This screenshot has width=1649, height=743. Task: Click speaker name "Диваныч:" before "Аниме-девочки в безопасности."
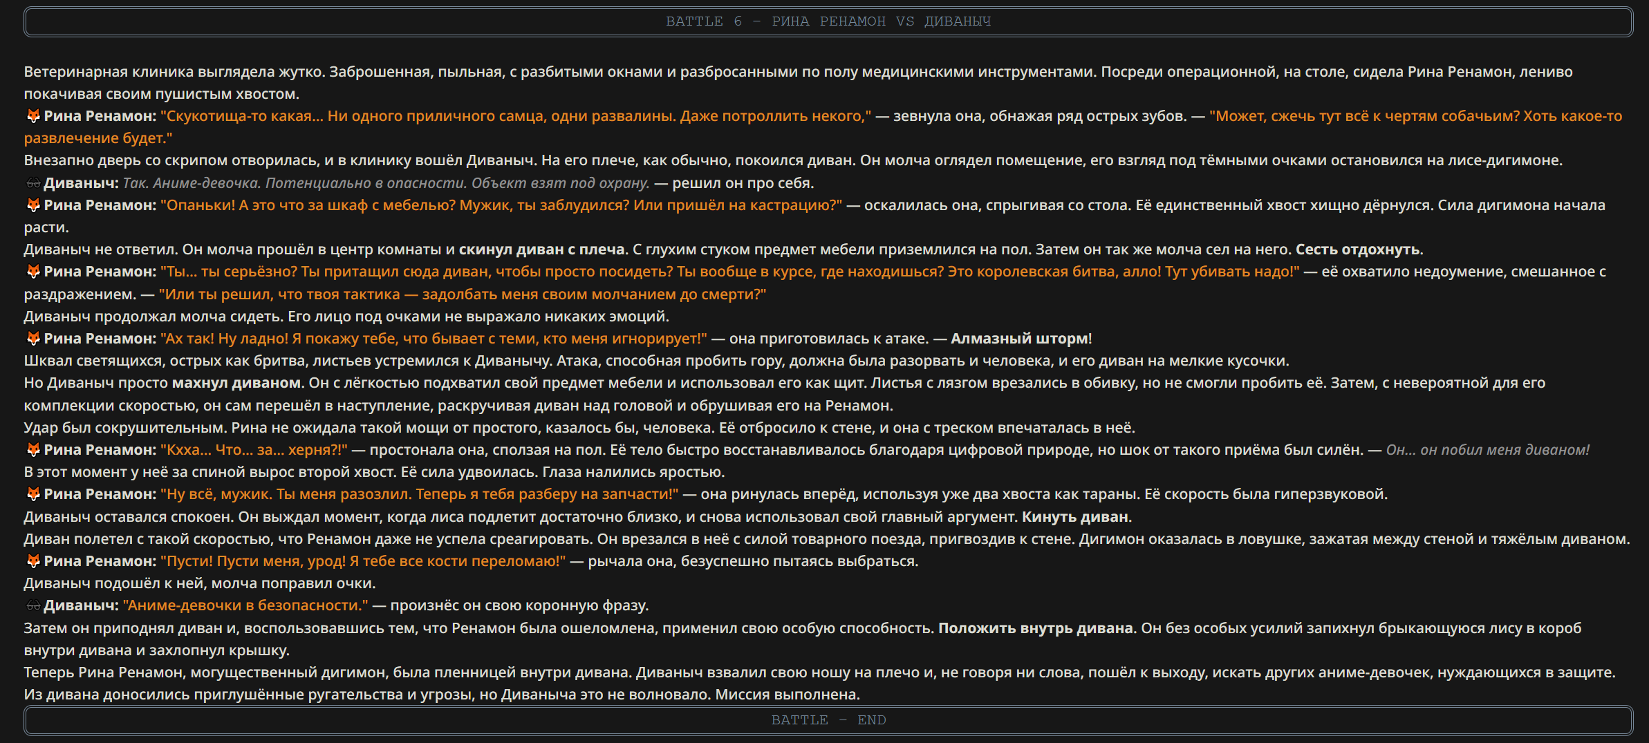(82, 605)
